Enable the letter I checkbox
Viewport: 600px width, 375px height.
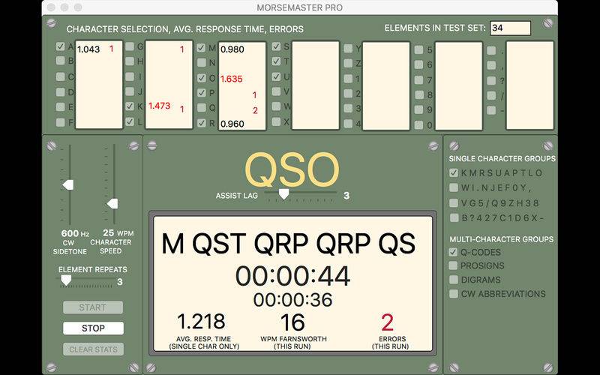click(x=130, y=76)
